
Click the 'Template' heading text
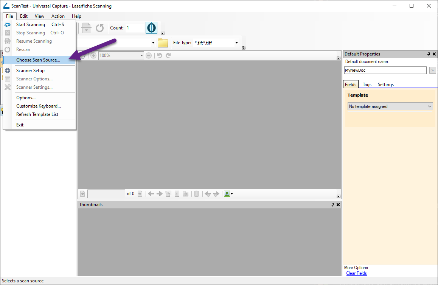[357, 95]
